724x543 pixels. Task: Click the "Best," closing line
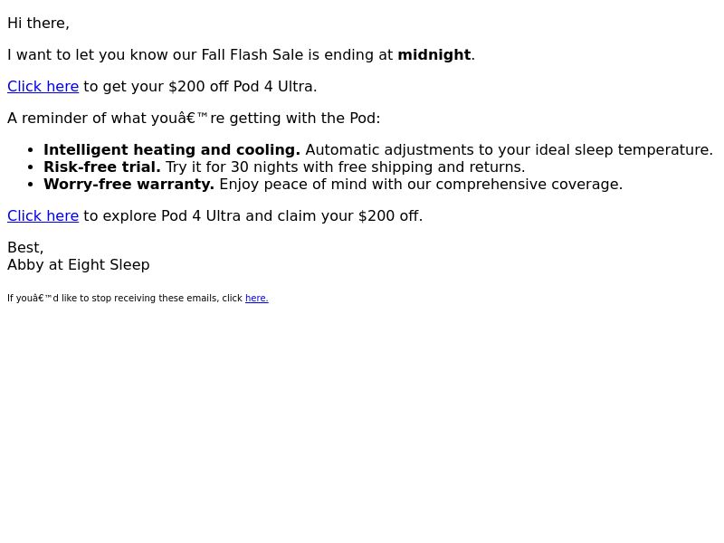pos(25,247)
